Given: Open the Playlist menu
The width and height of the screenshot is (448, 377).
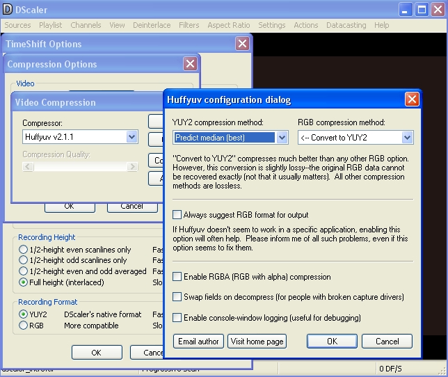Looking at the screenshot, I should tap(50, 25).
